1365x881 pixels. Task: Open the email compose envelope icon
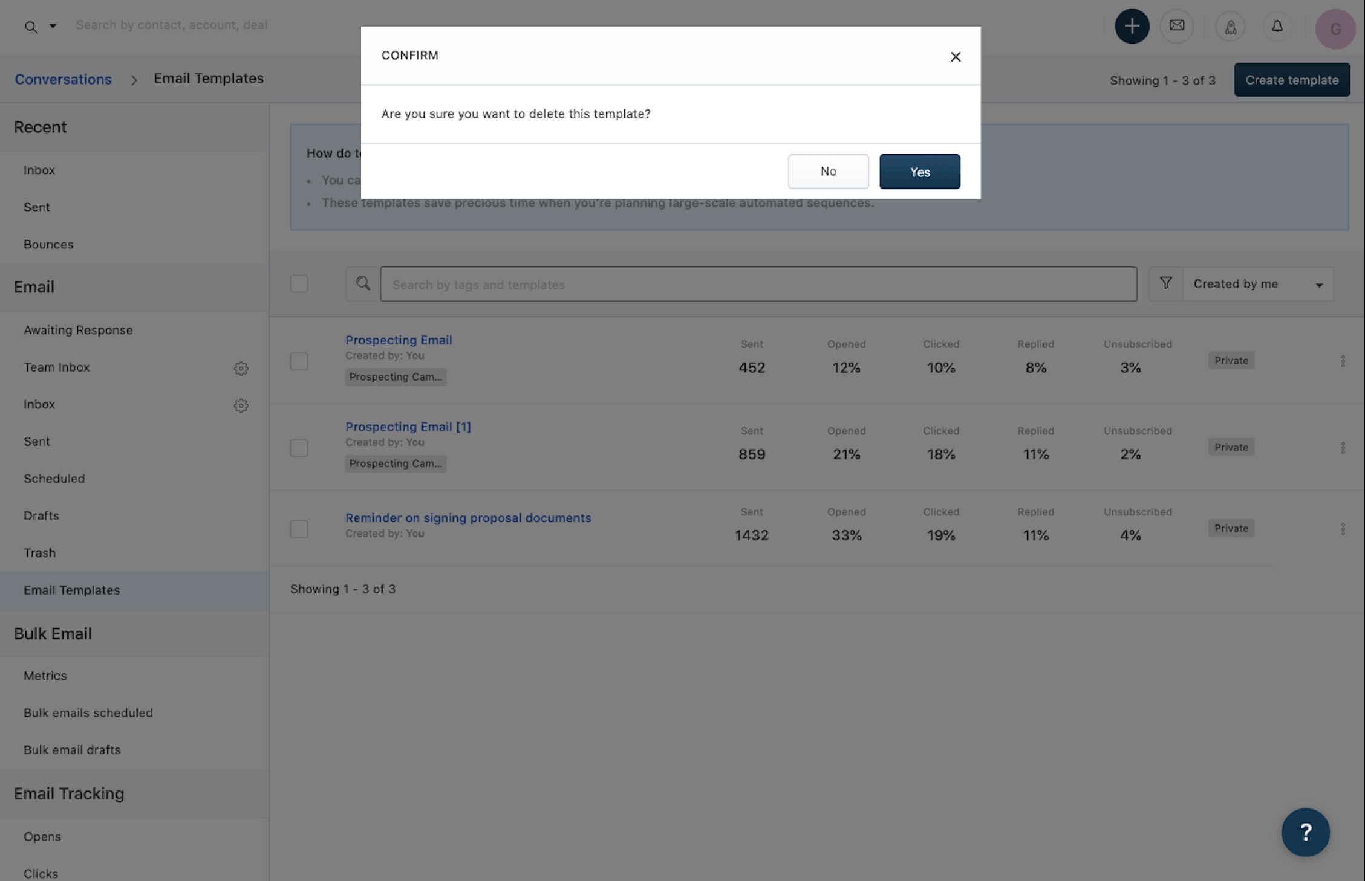1176,26
